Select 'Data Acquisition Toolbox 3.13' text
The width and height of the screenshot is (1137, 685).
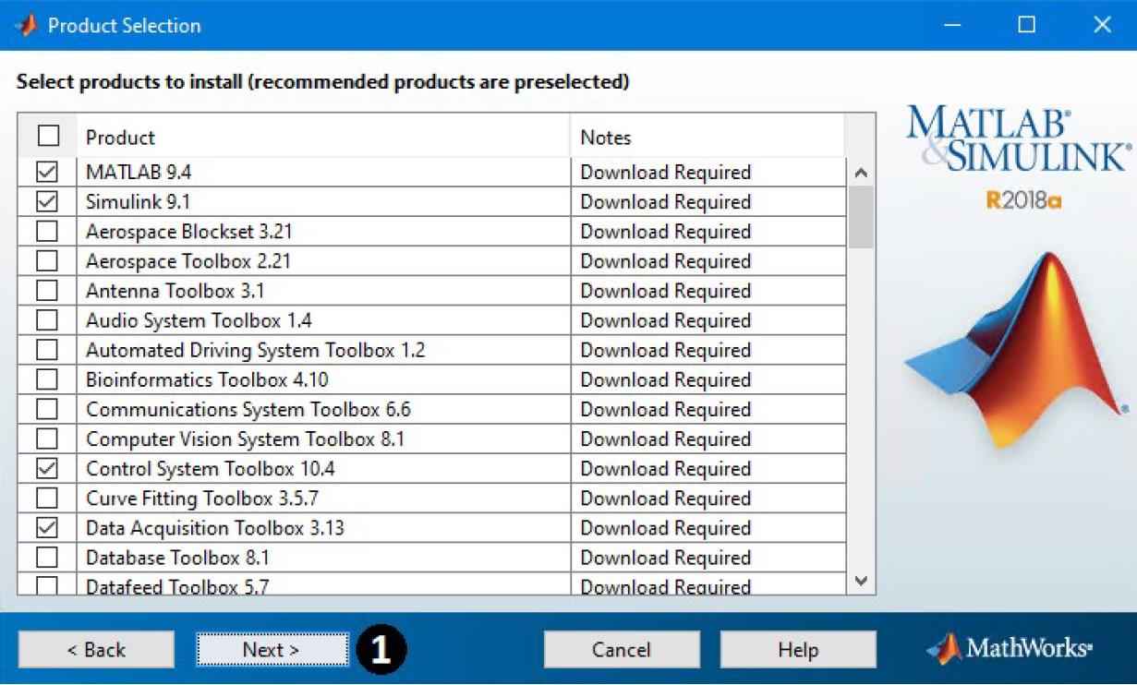(215, 528)
